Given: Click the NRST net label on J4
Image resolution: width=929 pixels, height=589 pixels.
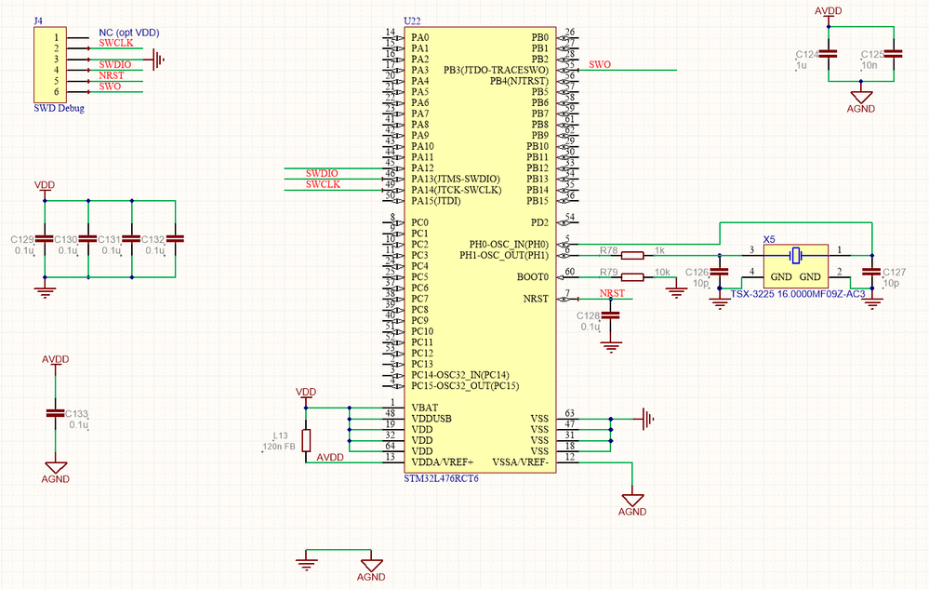Looking at the screenshot, I should 112,75.
